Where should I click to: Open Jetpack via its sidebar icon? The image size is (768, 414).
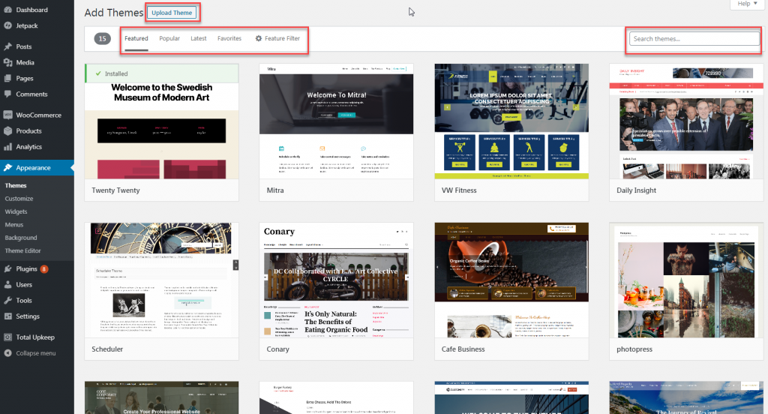click(7, 25)
